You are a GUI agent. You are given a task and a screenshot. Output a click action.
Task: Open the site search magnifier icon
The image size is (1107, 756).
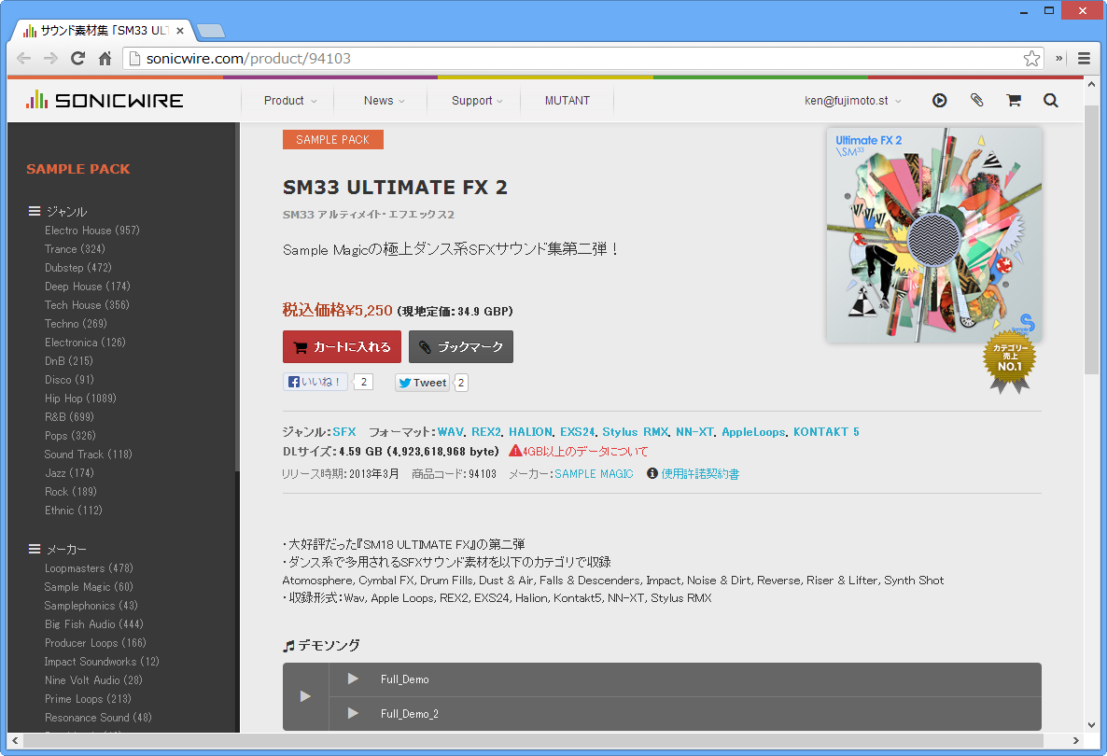click(x=1050, y=100)
